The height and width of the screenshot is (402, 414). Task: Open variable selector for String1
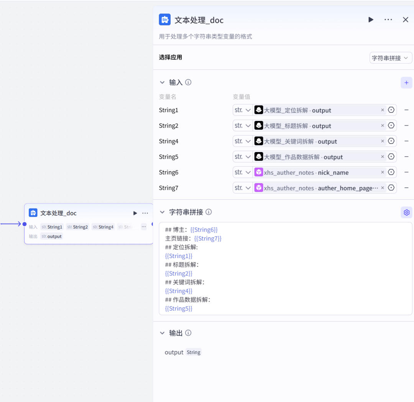point(391,110)
